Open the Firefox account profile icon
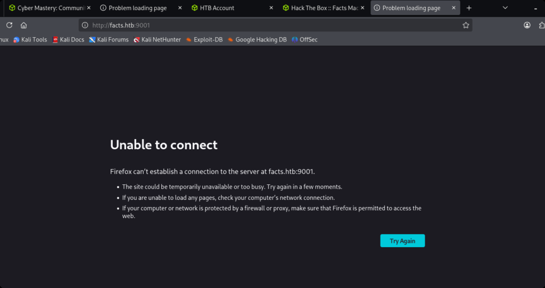The width and height of the screenshot is (545, 288). [x=527, y=25]
